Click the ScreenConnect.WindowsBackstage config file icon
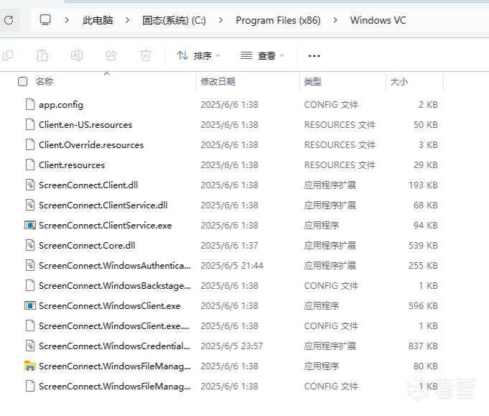Image resolution: width=489 pixels, height=416 pixels. point(30,285)
